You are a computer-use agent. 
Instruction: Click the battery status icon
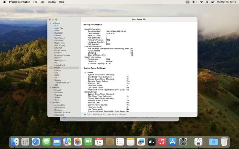(194, 2)
